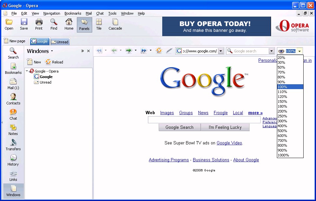The image size is (316, 201).
Task: Click Reload in Windows panel
Action: [x=54, y=62]
